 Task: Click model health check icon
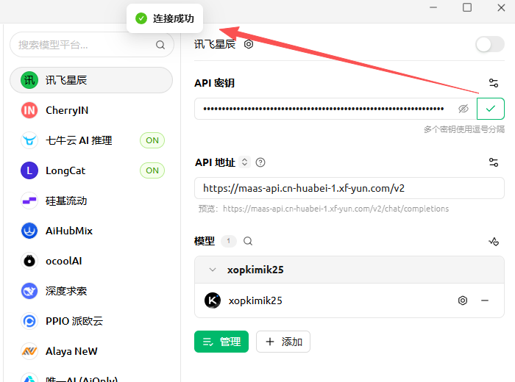494,241
